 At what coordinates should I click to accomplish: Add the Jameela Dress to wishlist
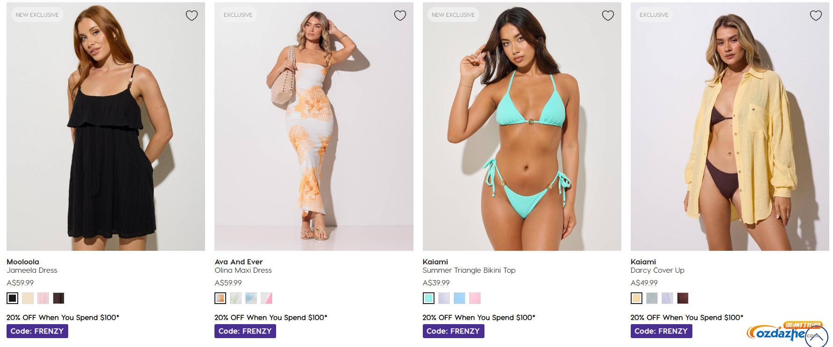coord(192,16)
